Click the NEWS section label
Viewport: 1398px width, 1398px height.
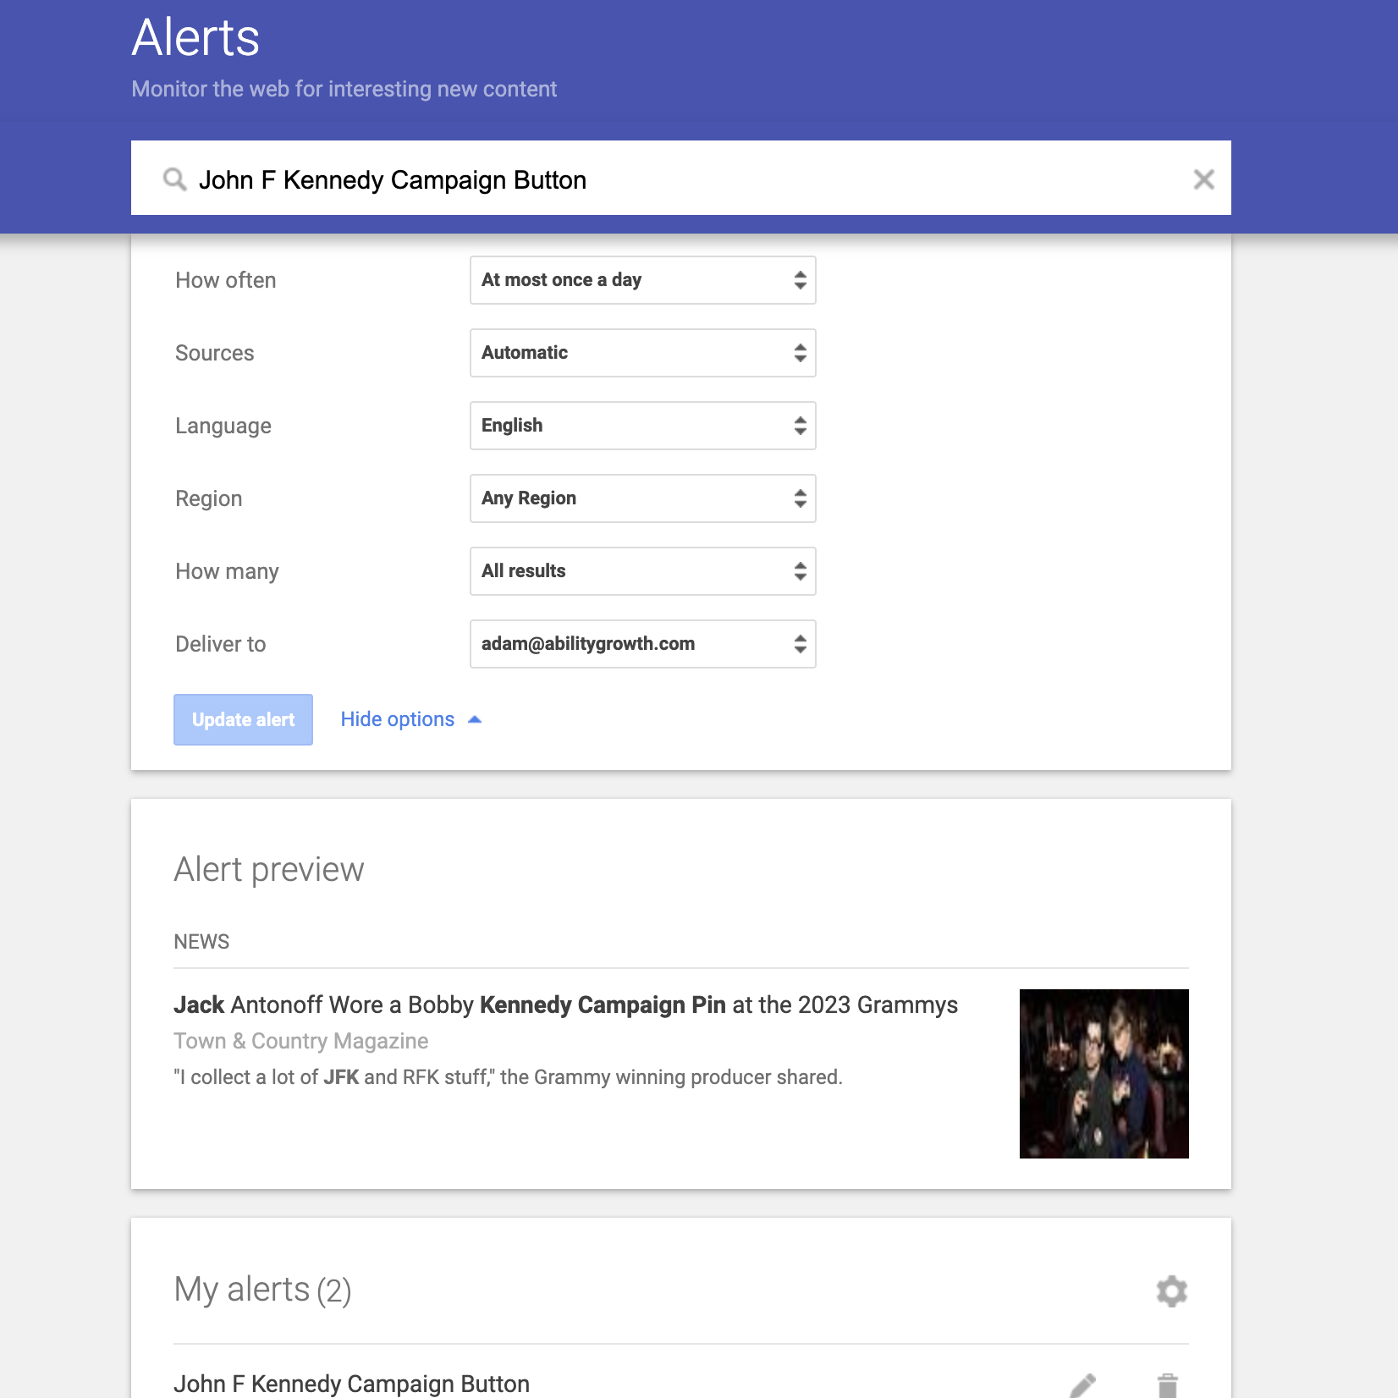(x=201, y=942)
